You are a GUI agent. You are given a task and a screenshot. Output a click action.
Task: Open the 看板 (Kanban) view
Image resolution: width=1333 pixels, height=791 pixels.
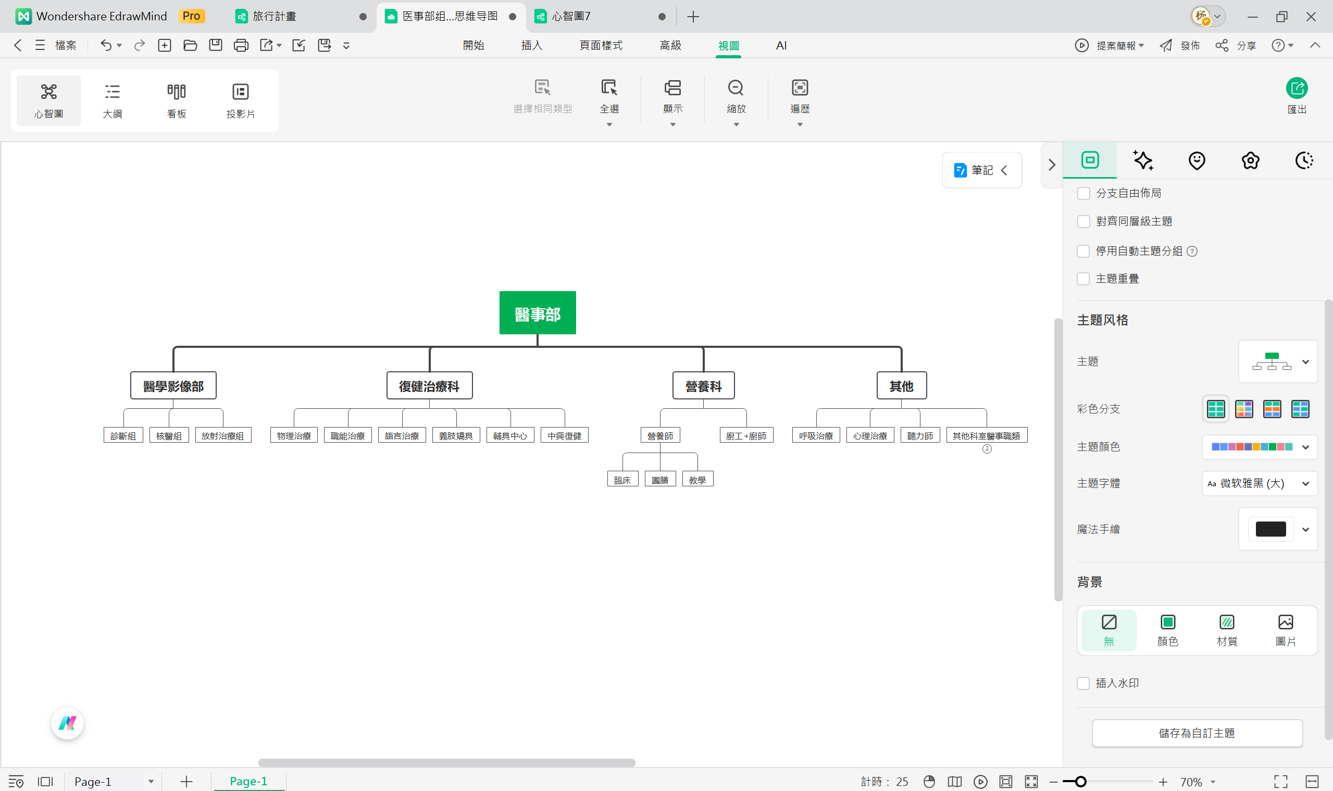pyautogui.click(x=177, y=99)
